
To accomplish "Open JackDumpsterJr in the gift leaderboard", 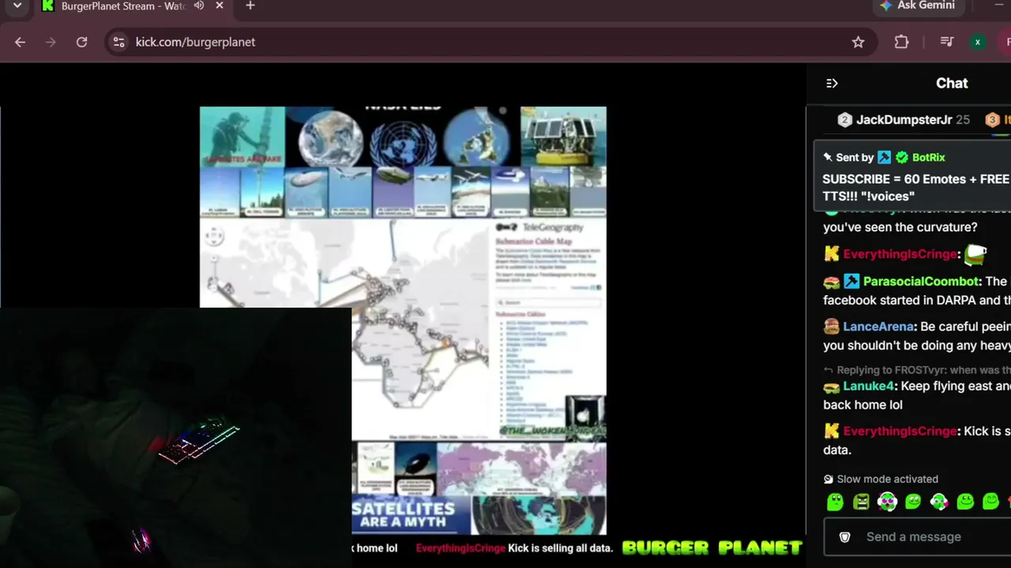I will pos(904,120).
